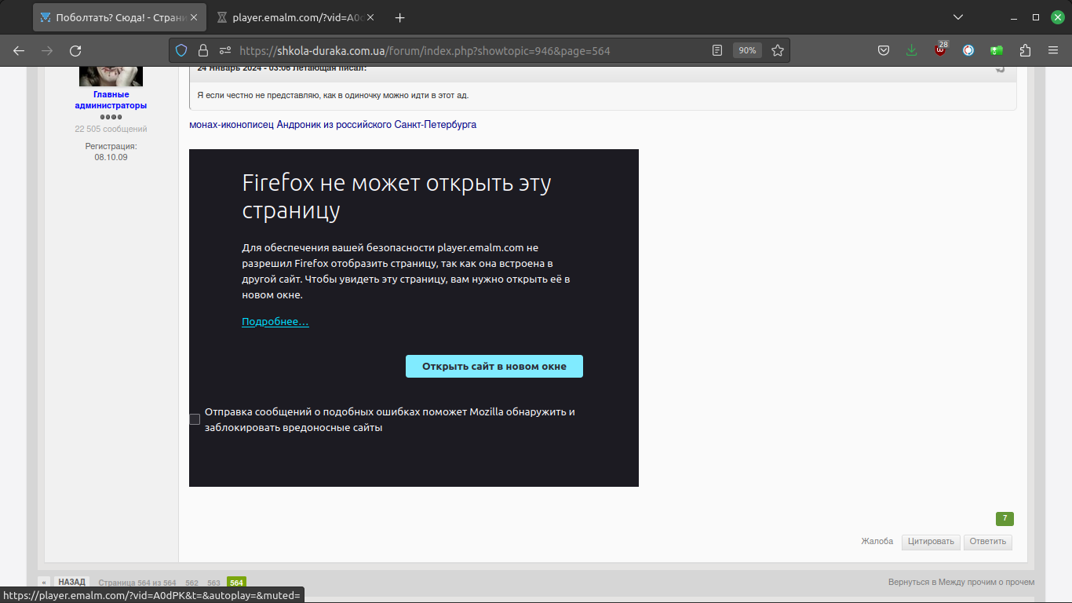Toggle reader view icon
Viewport: 1072px width, 603px height.
[716, 50]
